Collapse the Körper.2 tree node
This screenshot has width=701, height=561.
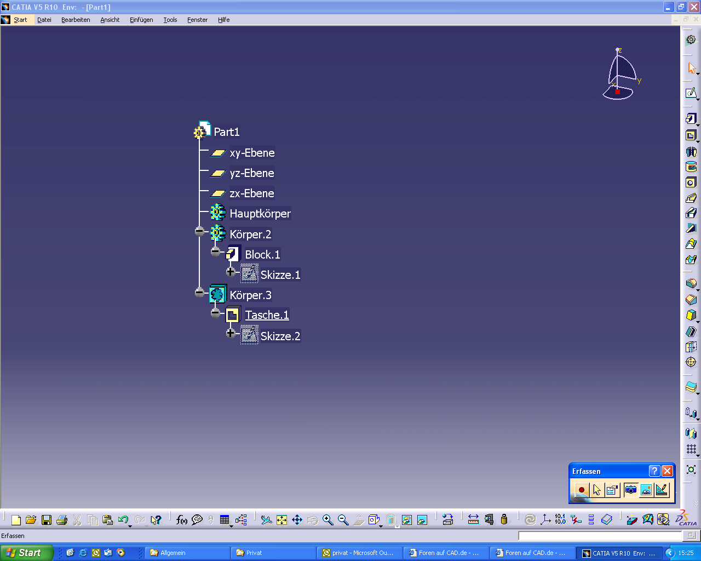[199, 232]
